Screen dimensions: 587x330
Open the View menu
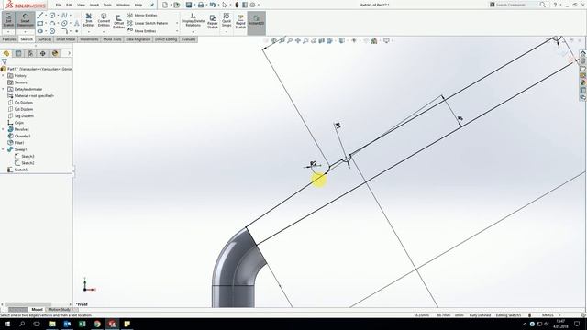81,5
